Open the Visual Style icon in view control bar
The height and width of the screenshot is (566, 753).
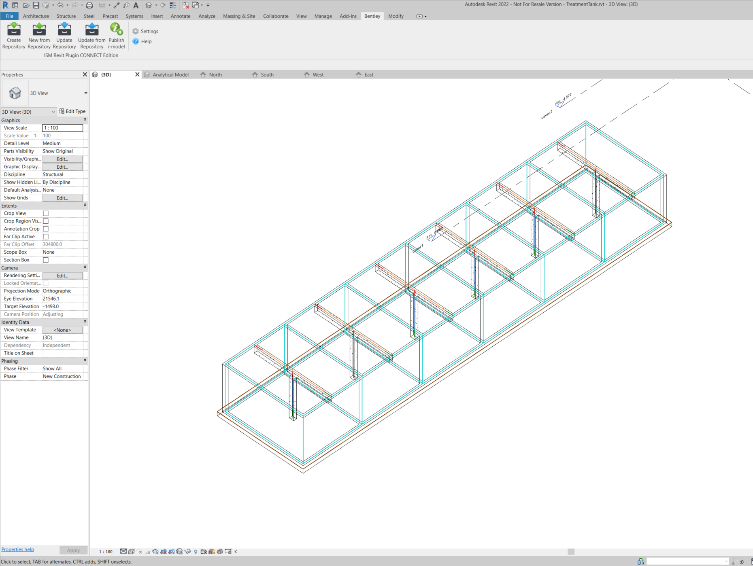pyautogui.click(x=131, y=551)
